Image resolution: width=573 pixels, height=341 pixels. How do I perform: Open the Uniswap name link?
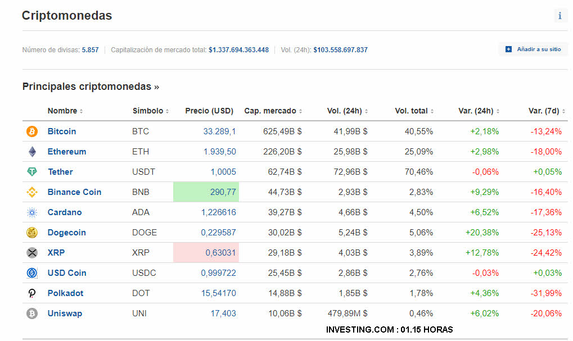coord(65,313)
